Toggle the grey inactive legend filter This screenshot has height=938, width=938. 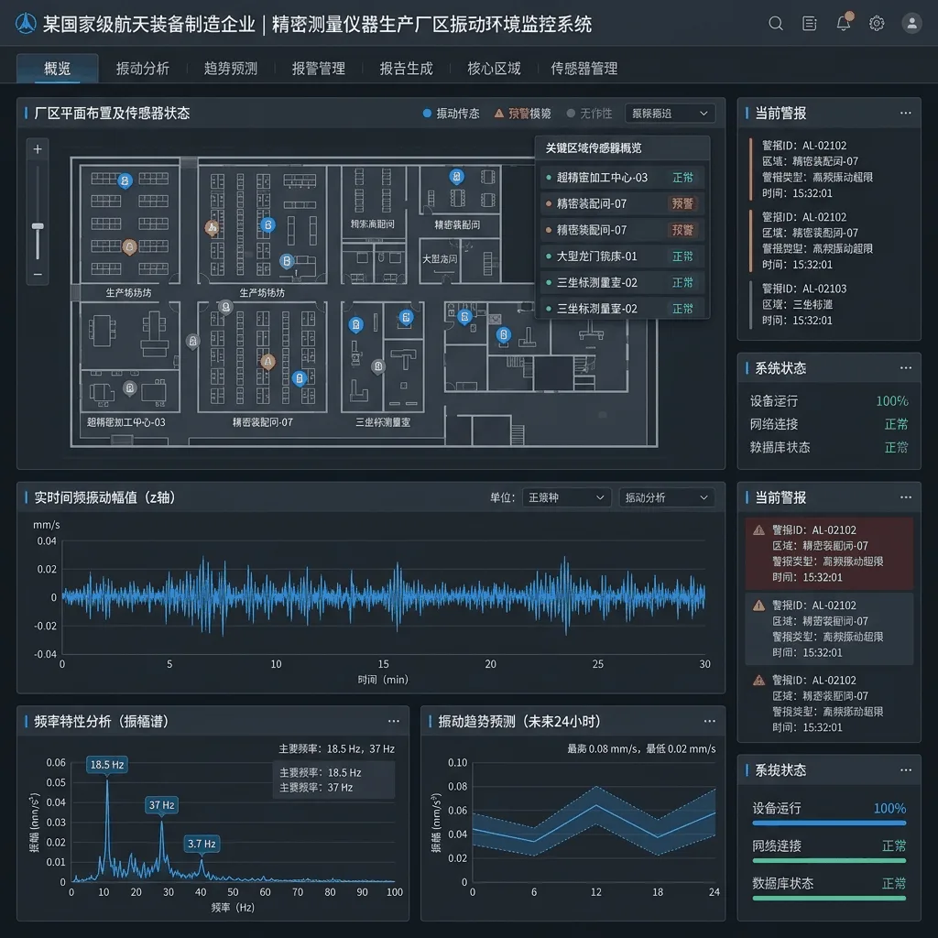[x=589, y=113]
